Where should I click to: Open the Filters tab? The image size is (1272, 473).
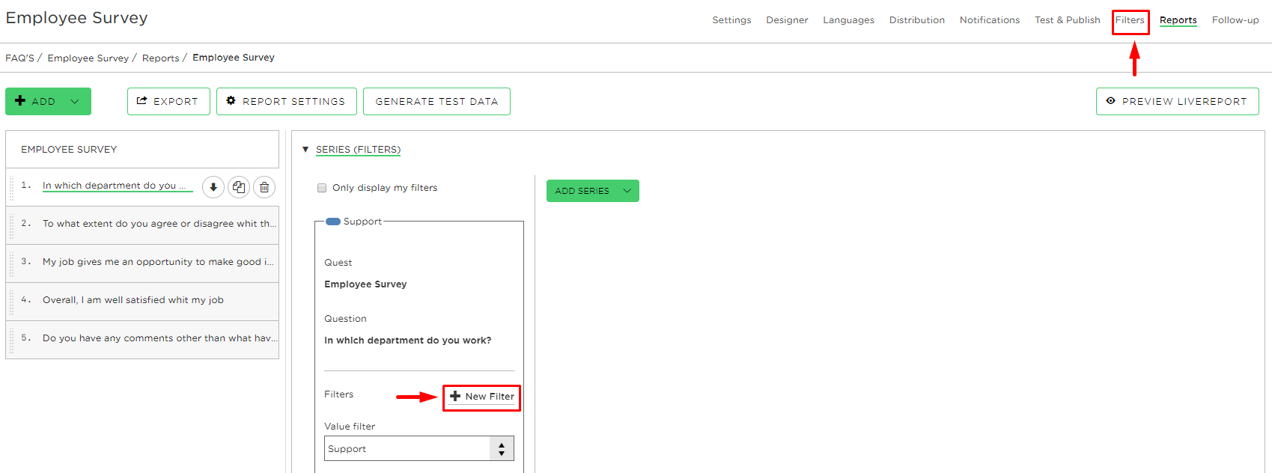tap(1130, 20)
